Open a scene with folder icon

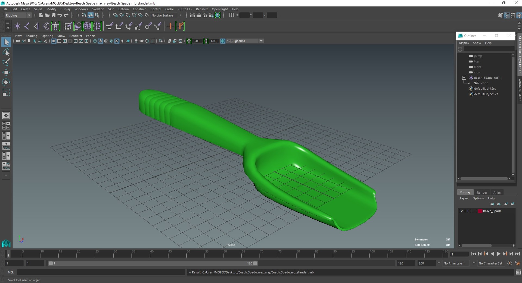[47, 15]
